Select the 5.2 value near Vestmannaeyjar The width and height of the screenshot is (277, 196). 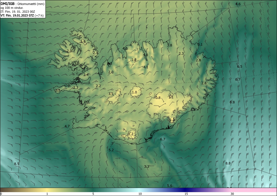111,150
